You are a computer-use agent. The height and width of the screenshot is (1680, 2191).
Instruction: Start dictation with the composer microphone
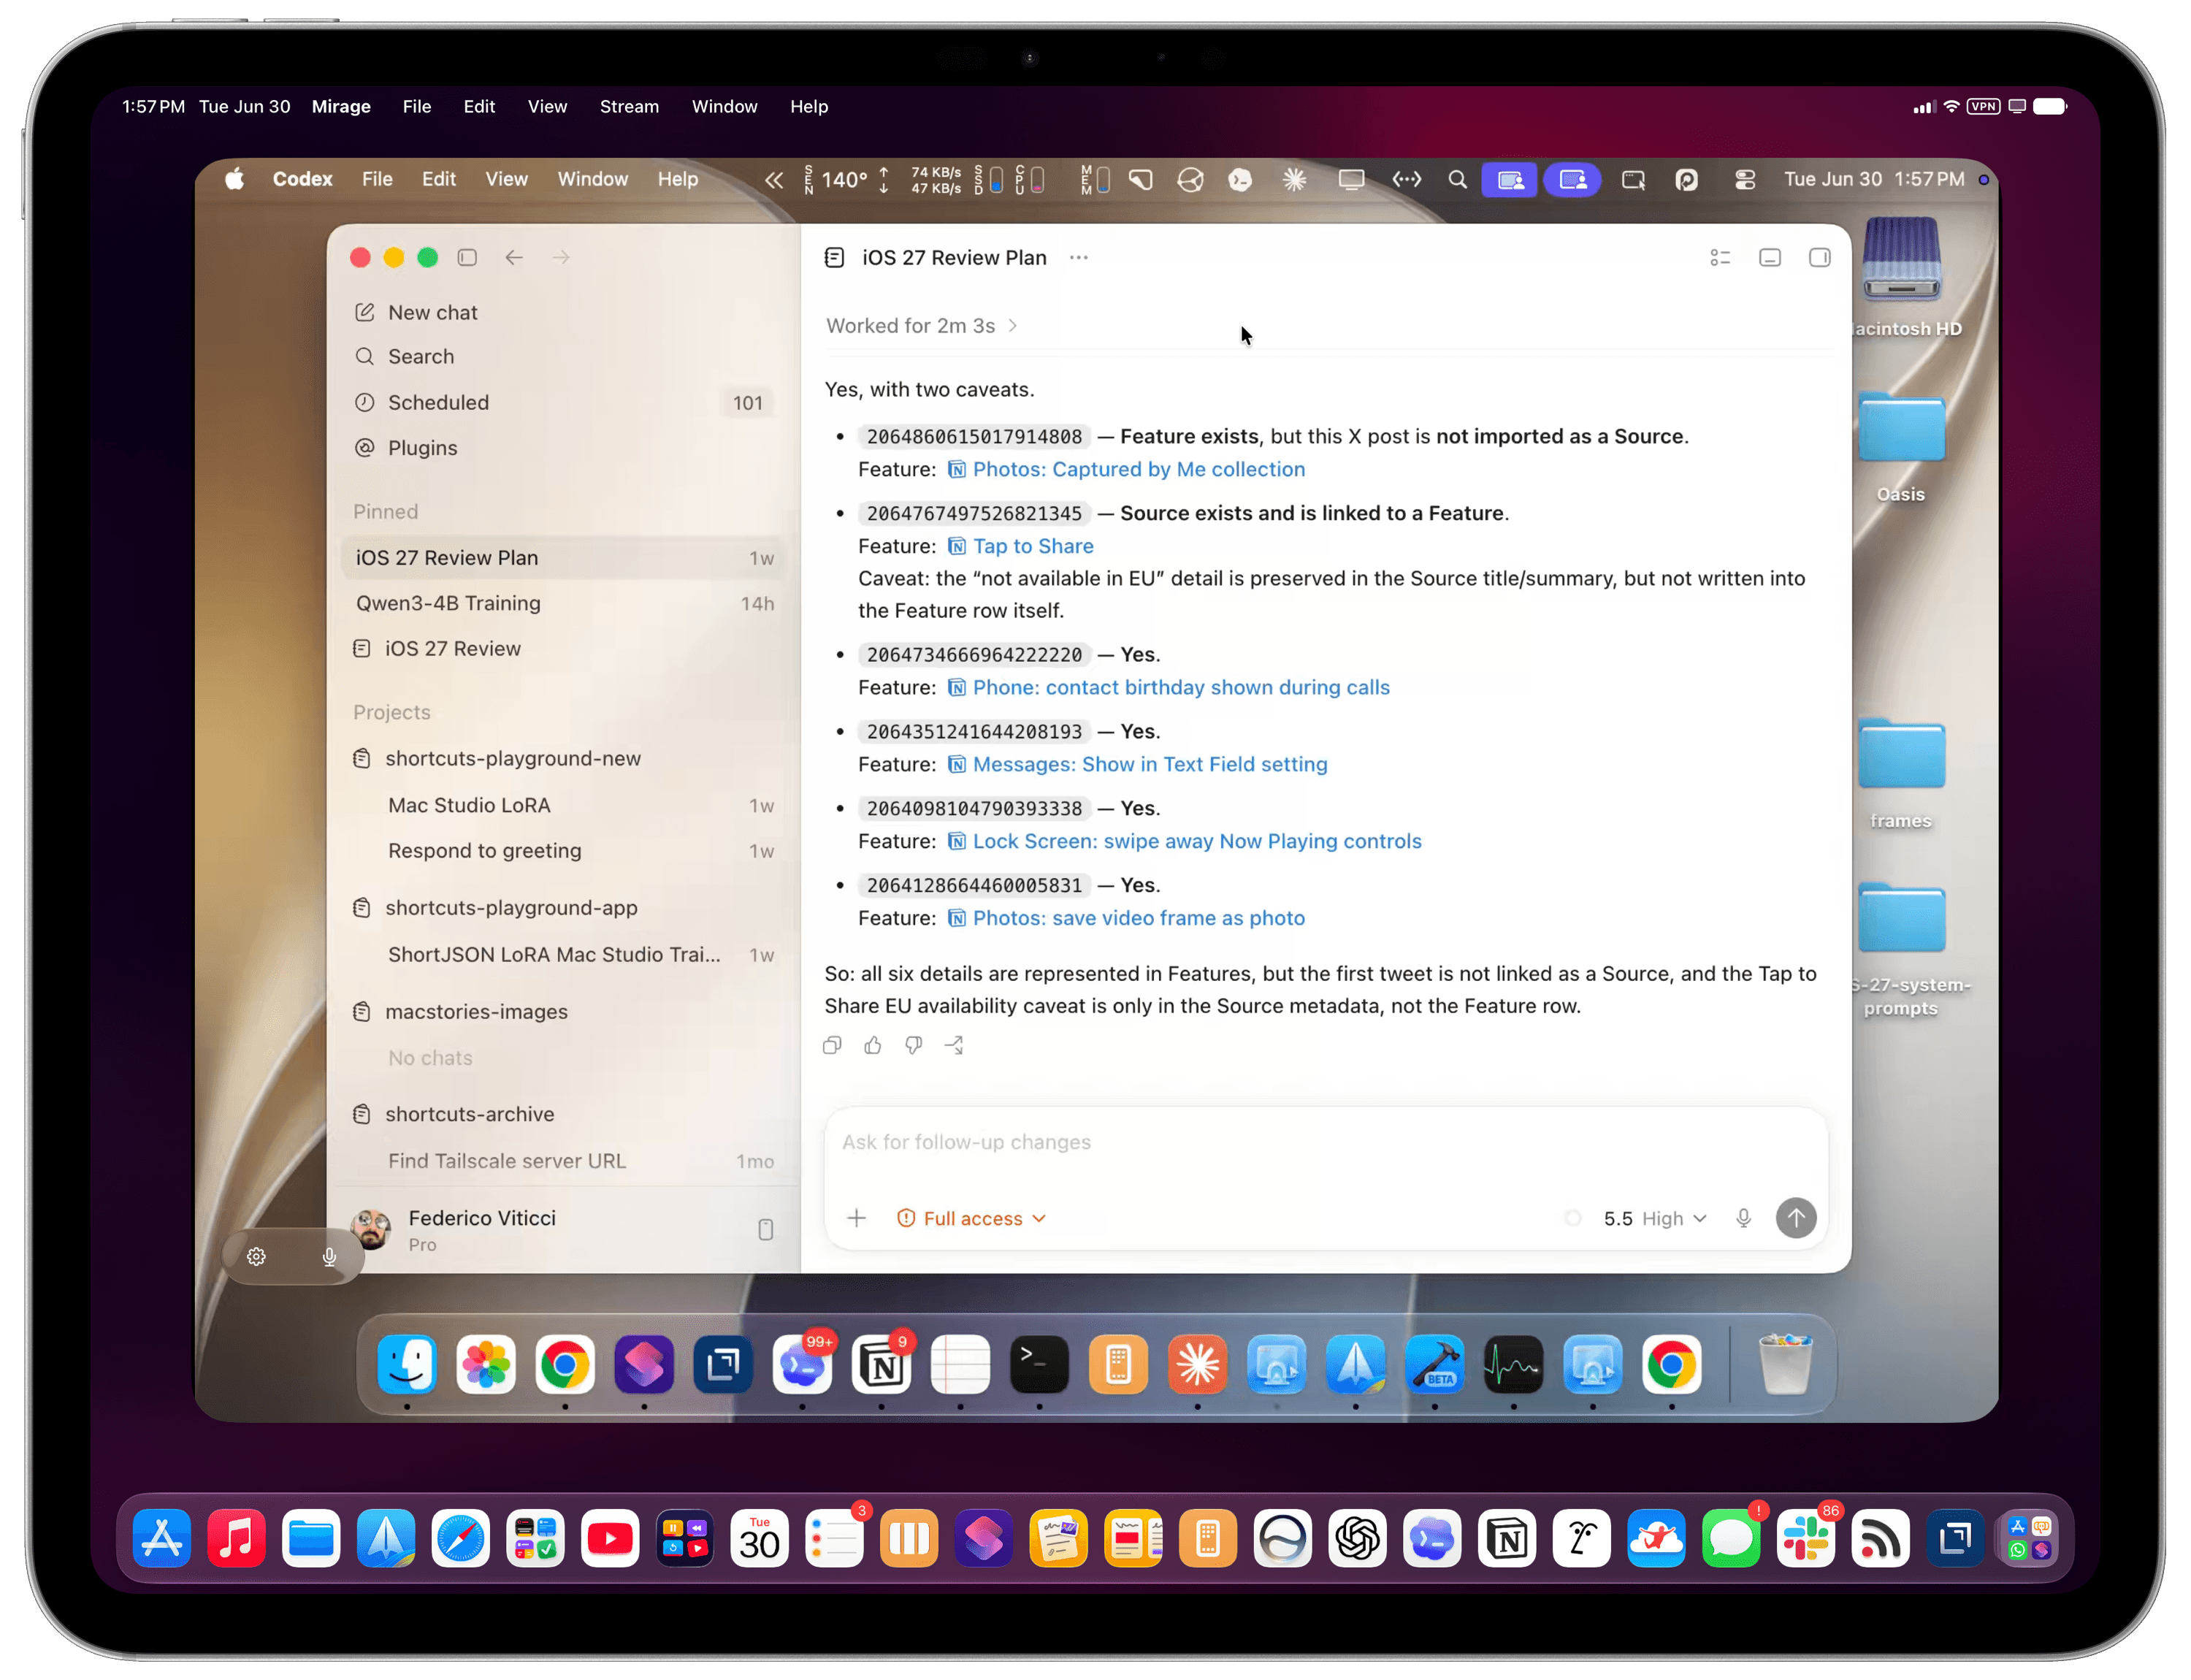point(1743,1218)
